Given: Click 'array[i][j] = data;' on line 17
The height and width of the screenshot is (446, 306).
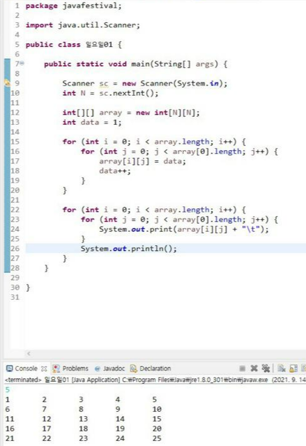Looking at the screenshot, I should [142, 162].
